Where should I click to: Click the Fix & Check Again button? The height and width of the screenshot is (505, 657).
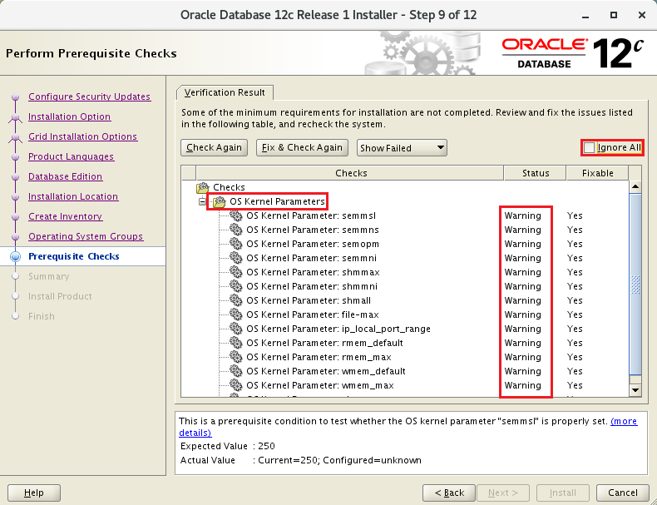[302, 147]
